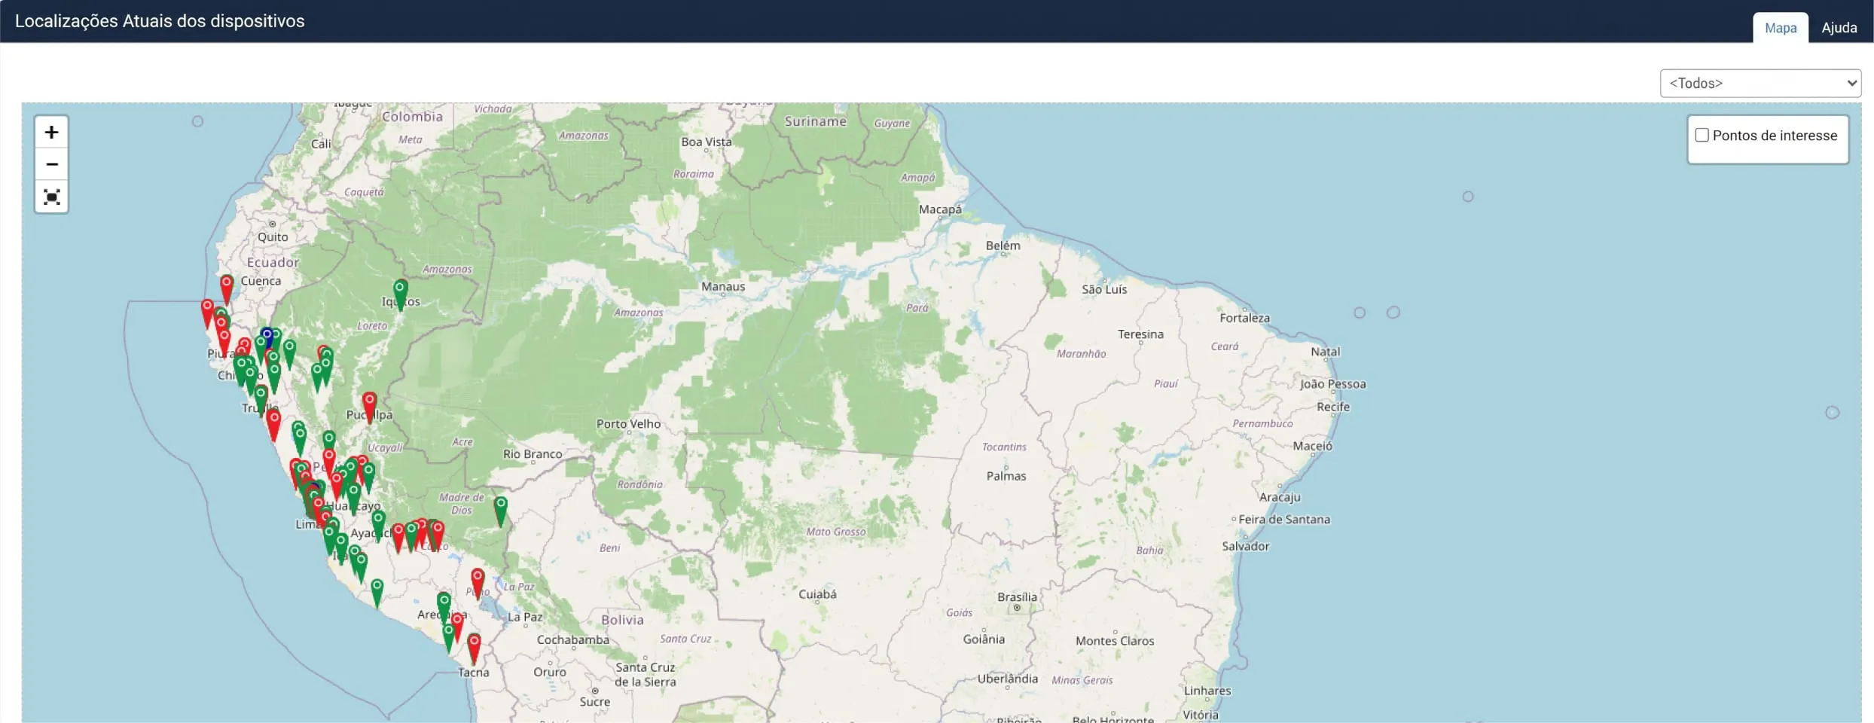Select the red marker south of Trujillo
1874x723 pixels.
[x=274, y=425]
